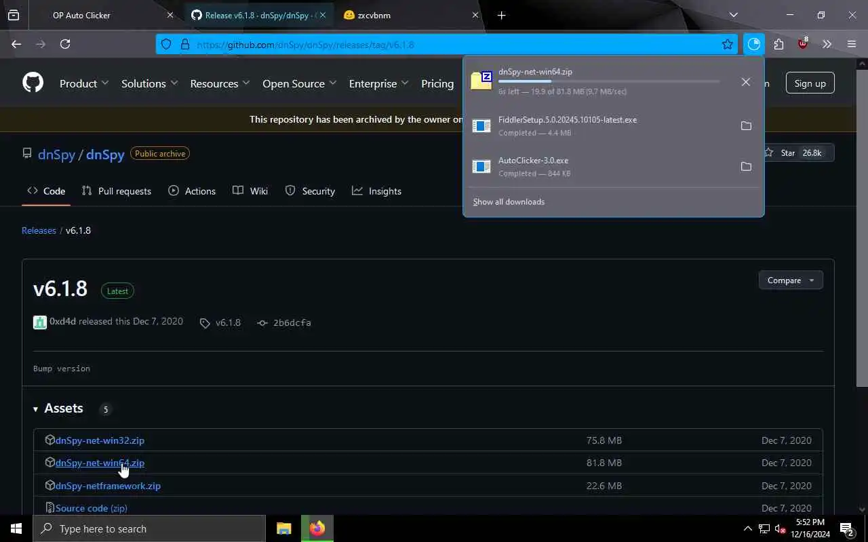Open the Firefox View icon

pyautogui.click(x=14, y=15)
